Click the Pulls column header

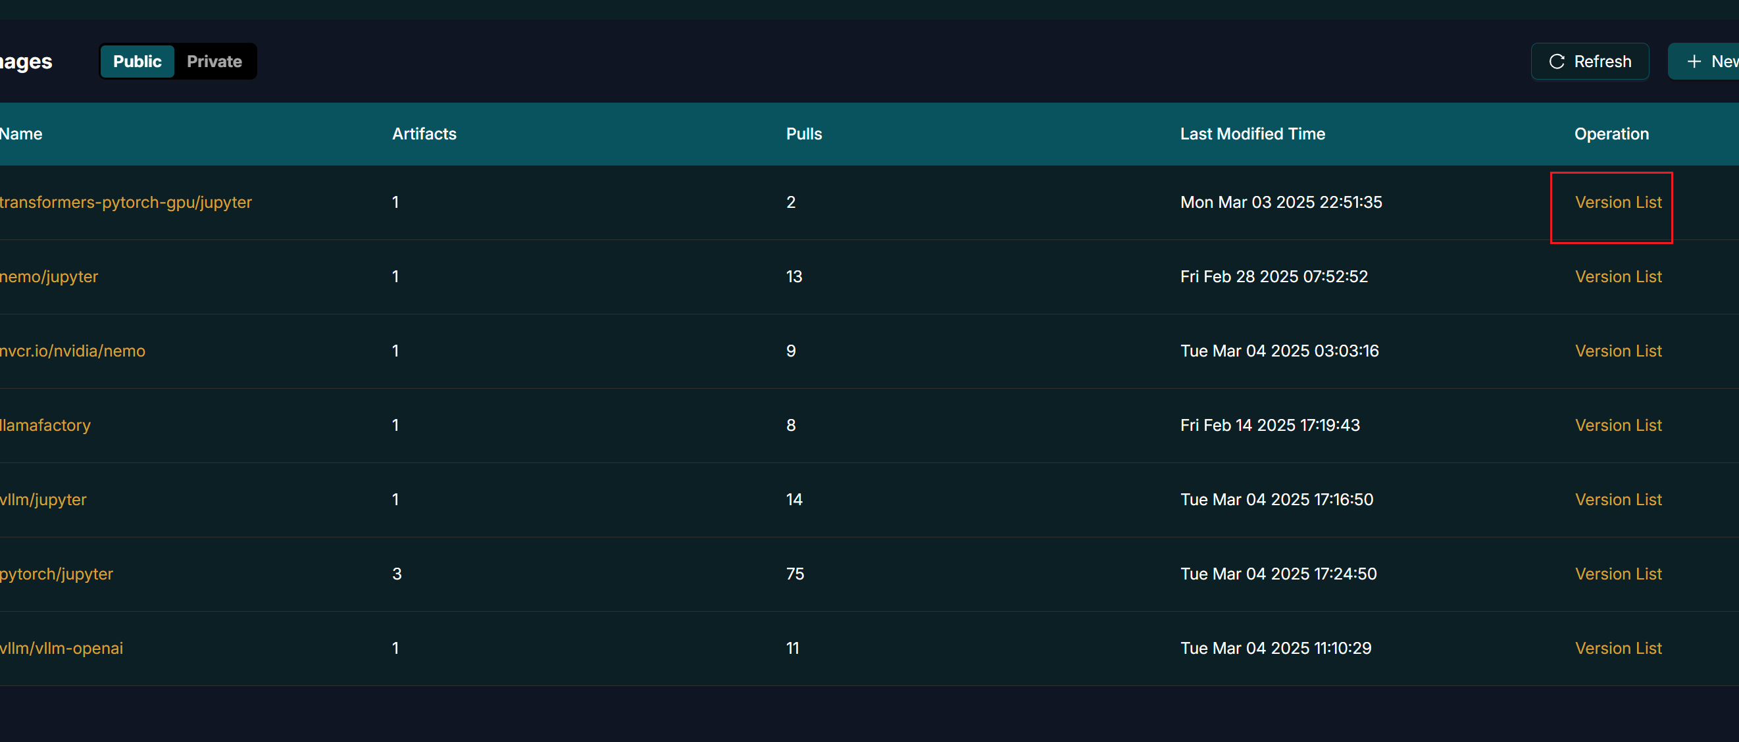tap(803, 134)
